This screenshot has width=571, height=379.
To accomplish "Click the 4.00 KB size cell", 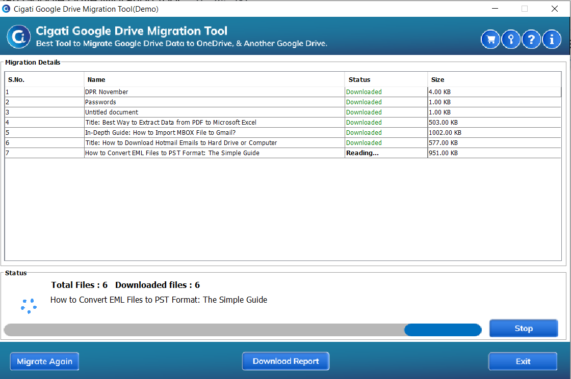I will coord(495,92).
